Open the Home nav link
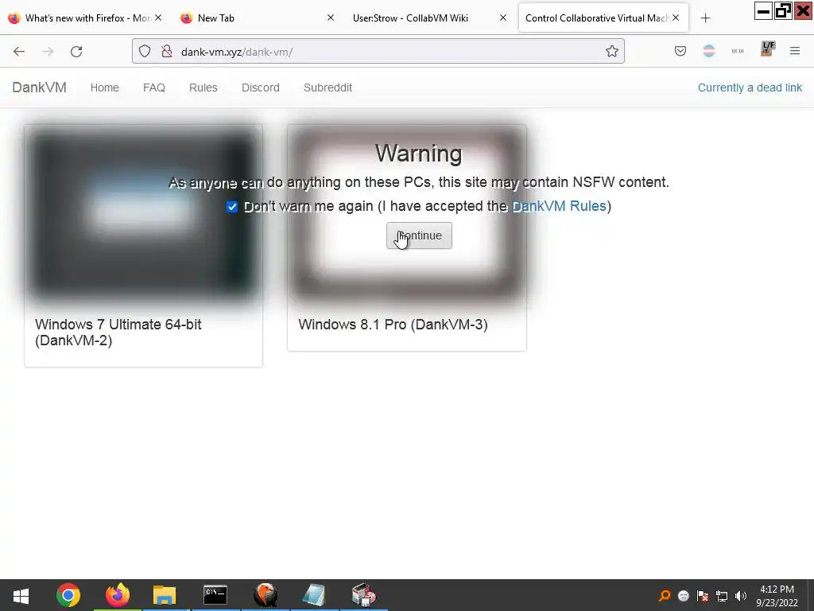 [x=105, y=88]
